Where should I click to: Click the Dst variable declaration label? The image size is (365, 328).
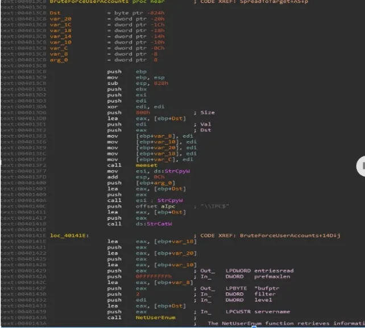coord(55,13)
